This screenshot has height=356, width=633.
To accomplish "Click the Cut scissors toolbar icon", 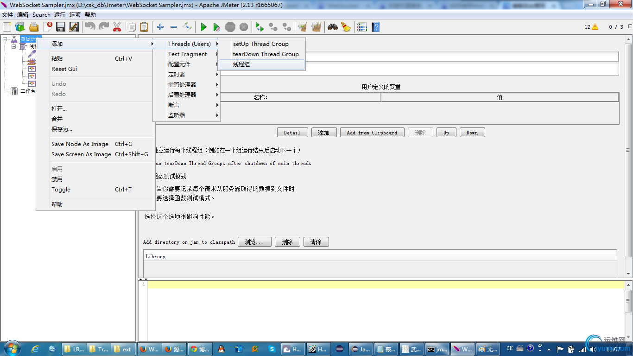I will click(117, 27).
